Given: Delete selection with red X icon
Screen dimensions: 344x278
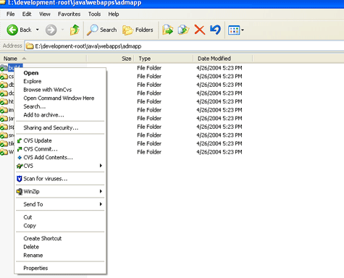Looking at the screenshot, I should coord(200,30).
